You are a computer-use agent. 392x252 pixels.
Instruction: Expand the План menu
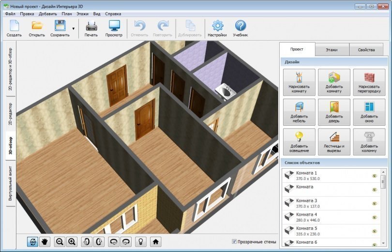tap(67, 14)
